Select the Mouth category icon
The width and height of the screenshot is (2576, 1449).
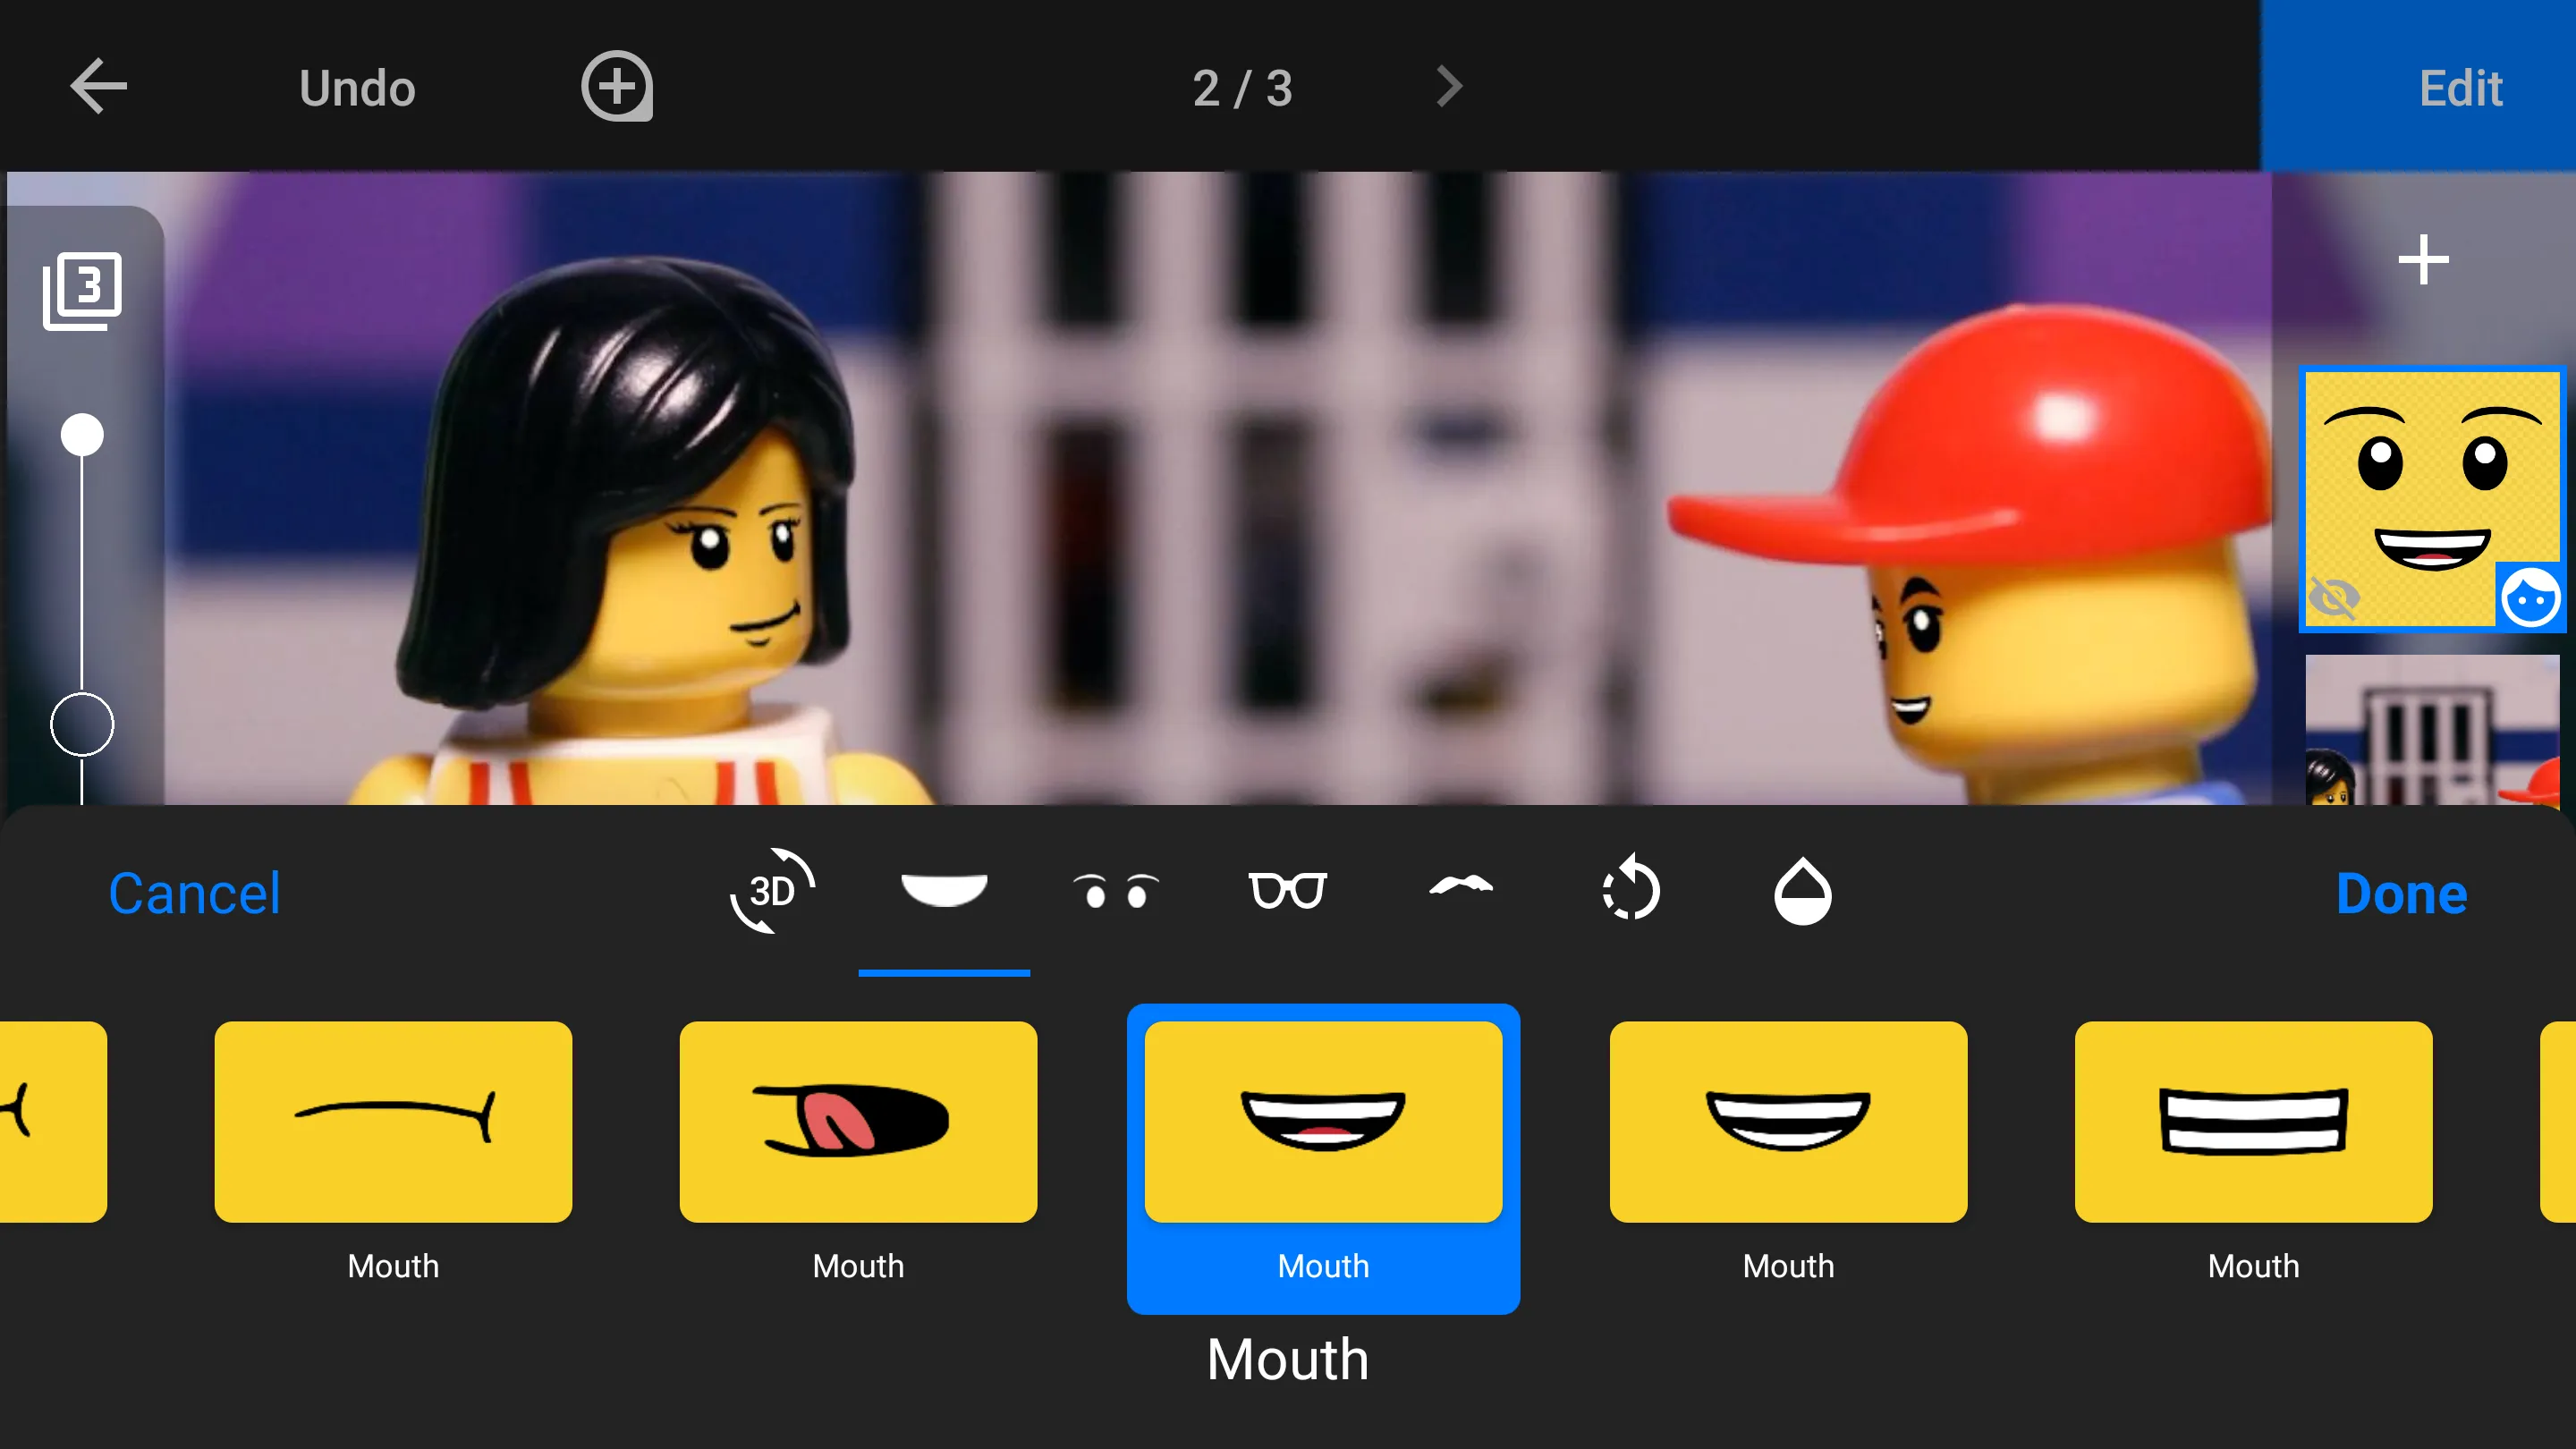pyautogui.click(x=944, y=890)
